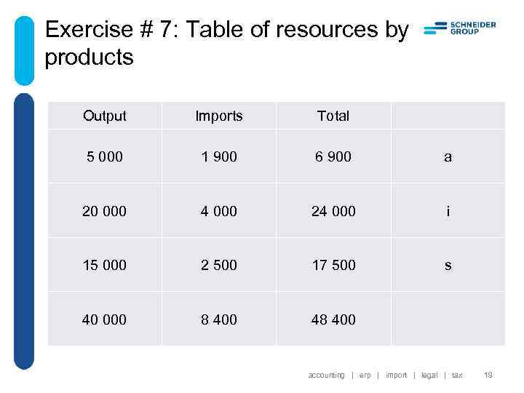Click the cell with value 20 000
Viewport: 524px width, 393px height.
tap(105, 211)
